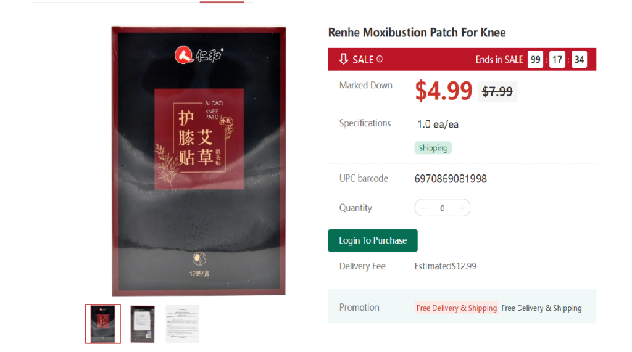Click the crossed-out $7.99 original price

pyautogui.click(x=497, y=91)
